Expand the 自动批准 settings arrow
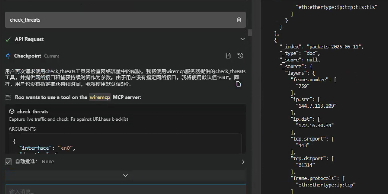388x194 pixels. tap(243, 162)
